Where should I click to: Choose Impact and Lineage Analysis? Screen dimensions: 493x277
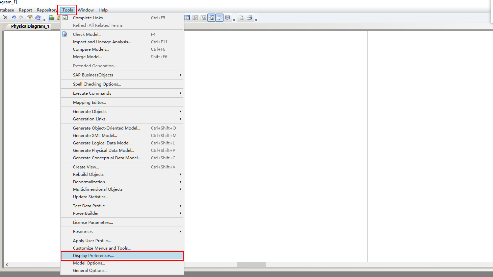click(122, 42)
